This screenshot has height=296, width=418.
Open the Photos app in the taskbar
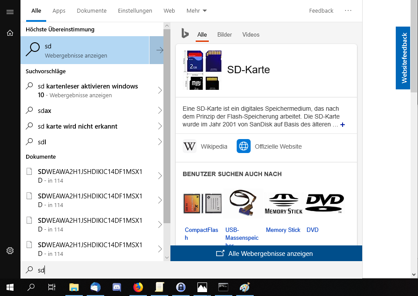click(202, 287)
